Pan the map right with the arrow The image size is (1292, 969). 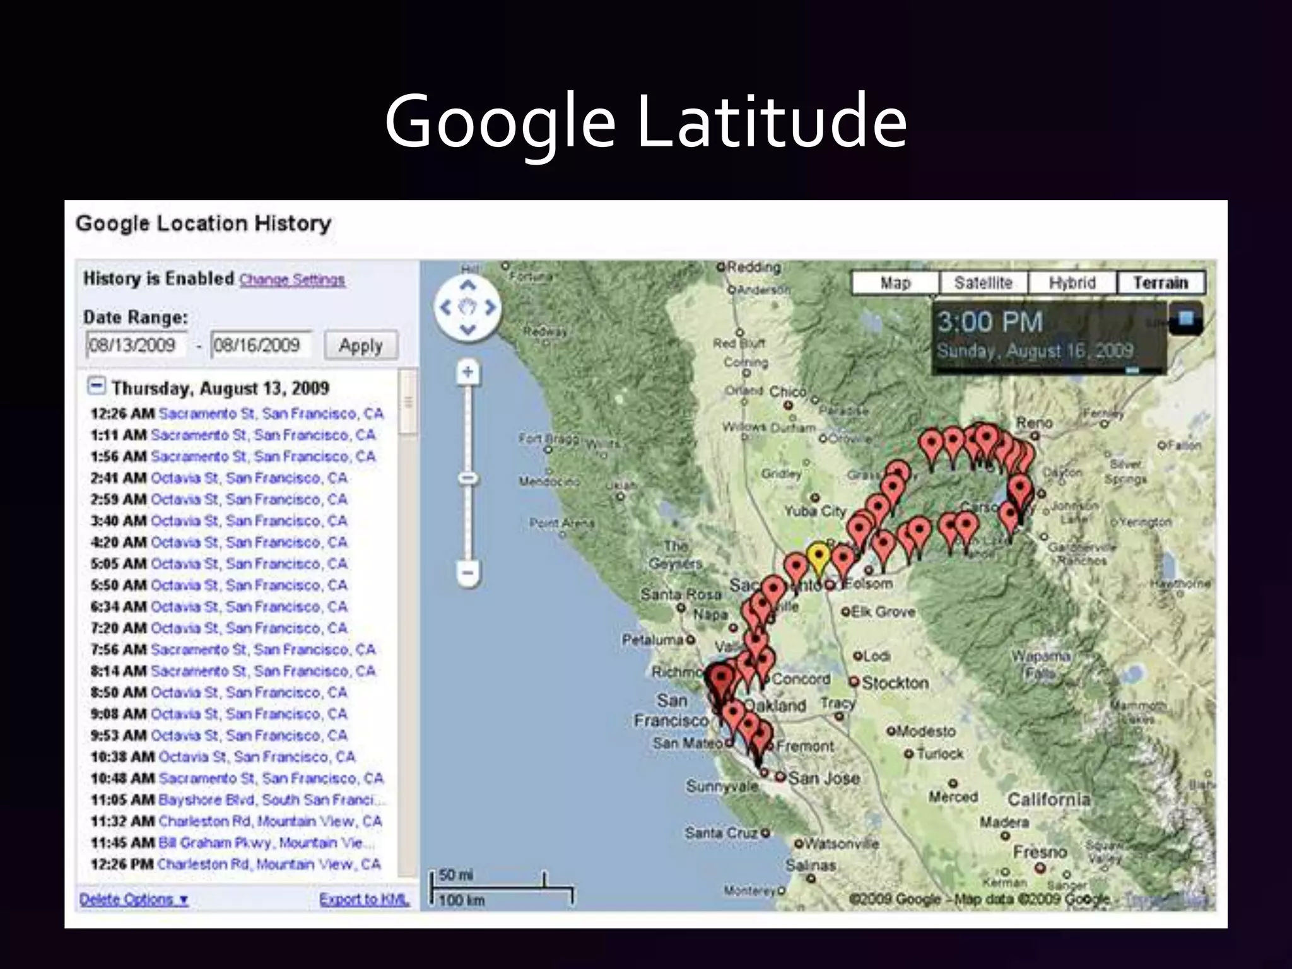pyautogui.click(x=490, y=308)
